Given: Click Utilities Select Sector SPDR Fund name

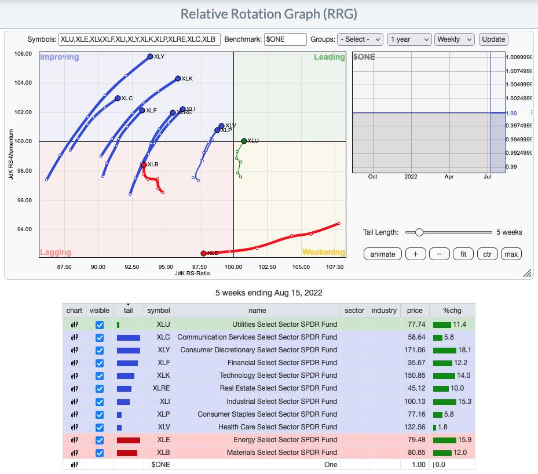Looking at the screenshot, I should click(284, 324).
